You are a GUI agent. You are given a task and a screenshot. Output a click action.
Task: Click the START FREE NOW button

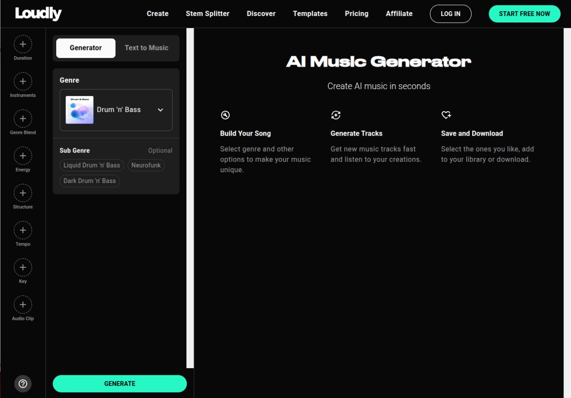(x=524, y=14)
